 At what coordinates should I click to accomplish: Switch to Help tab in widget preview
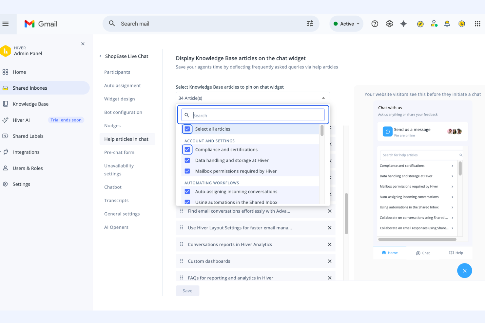[456, 253]
